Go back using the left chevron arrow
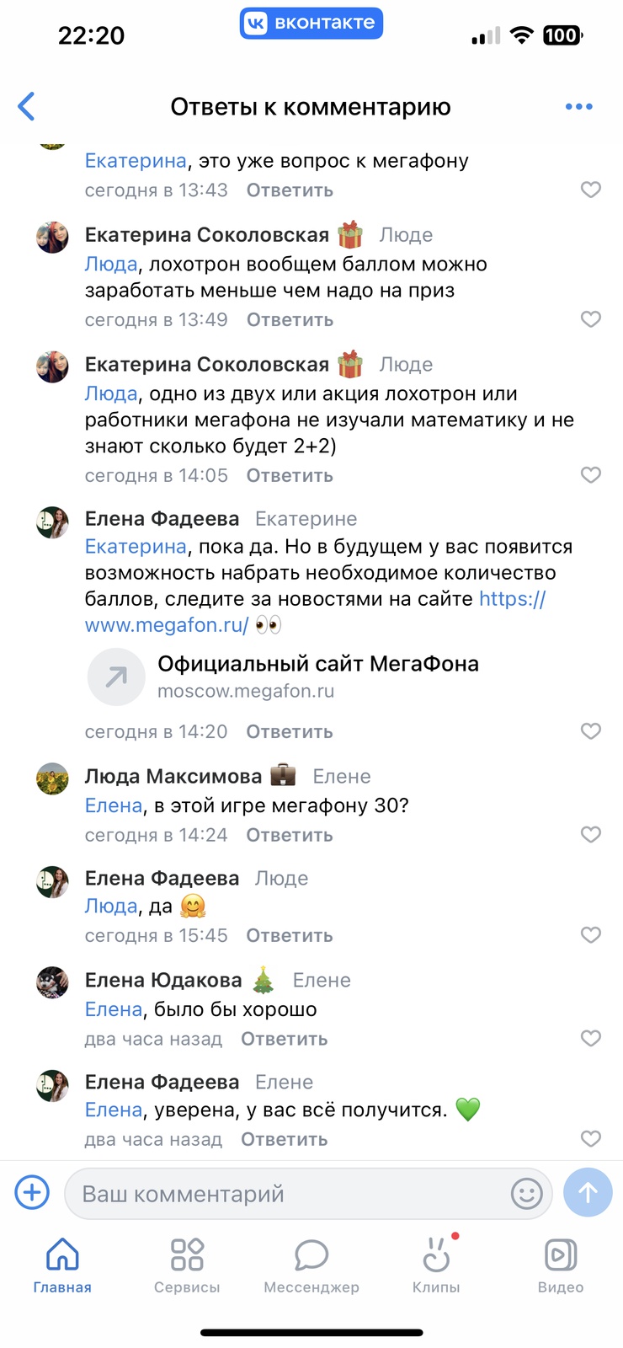 coord(27,107)
